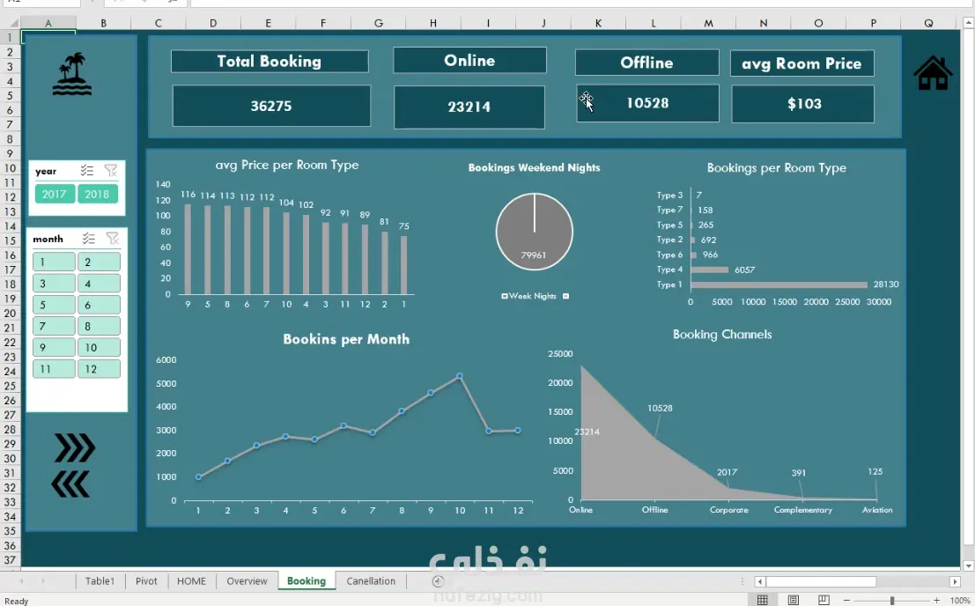975x606 pixels.
Task: Zoom out with minus button
Action: 846,601
